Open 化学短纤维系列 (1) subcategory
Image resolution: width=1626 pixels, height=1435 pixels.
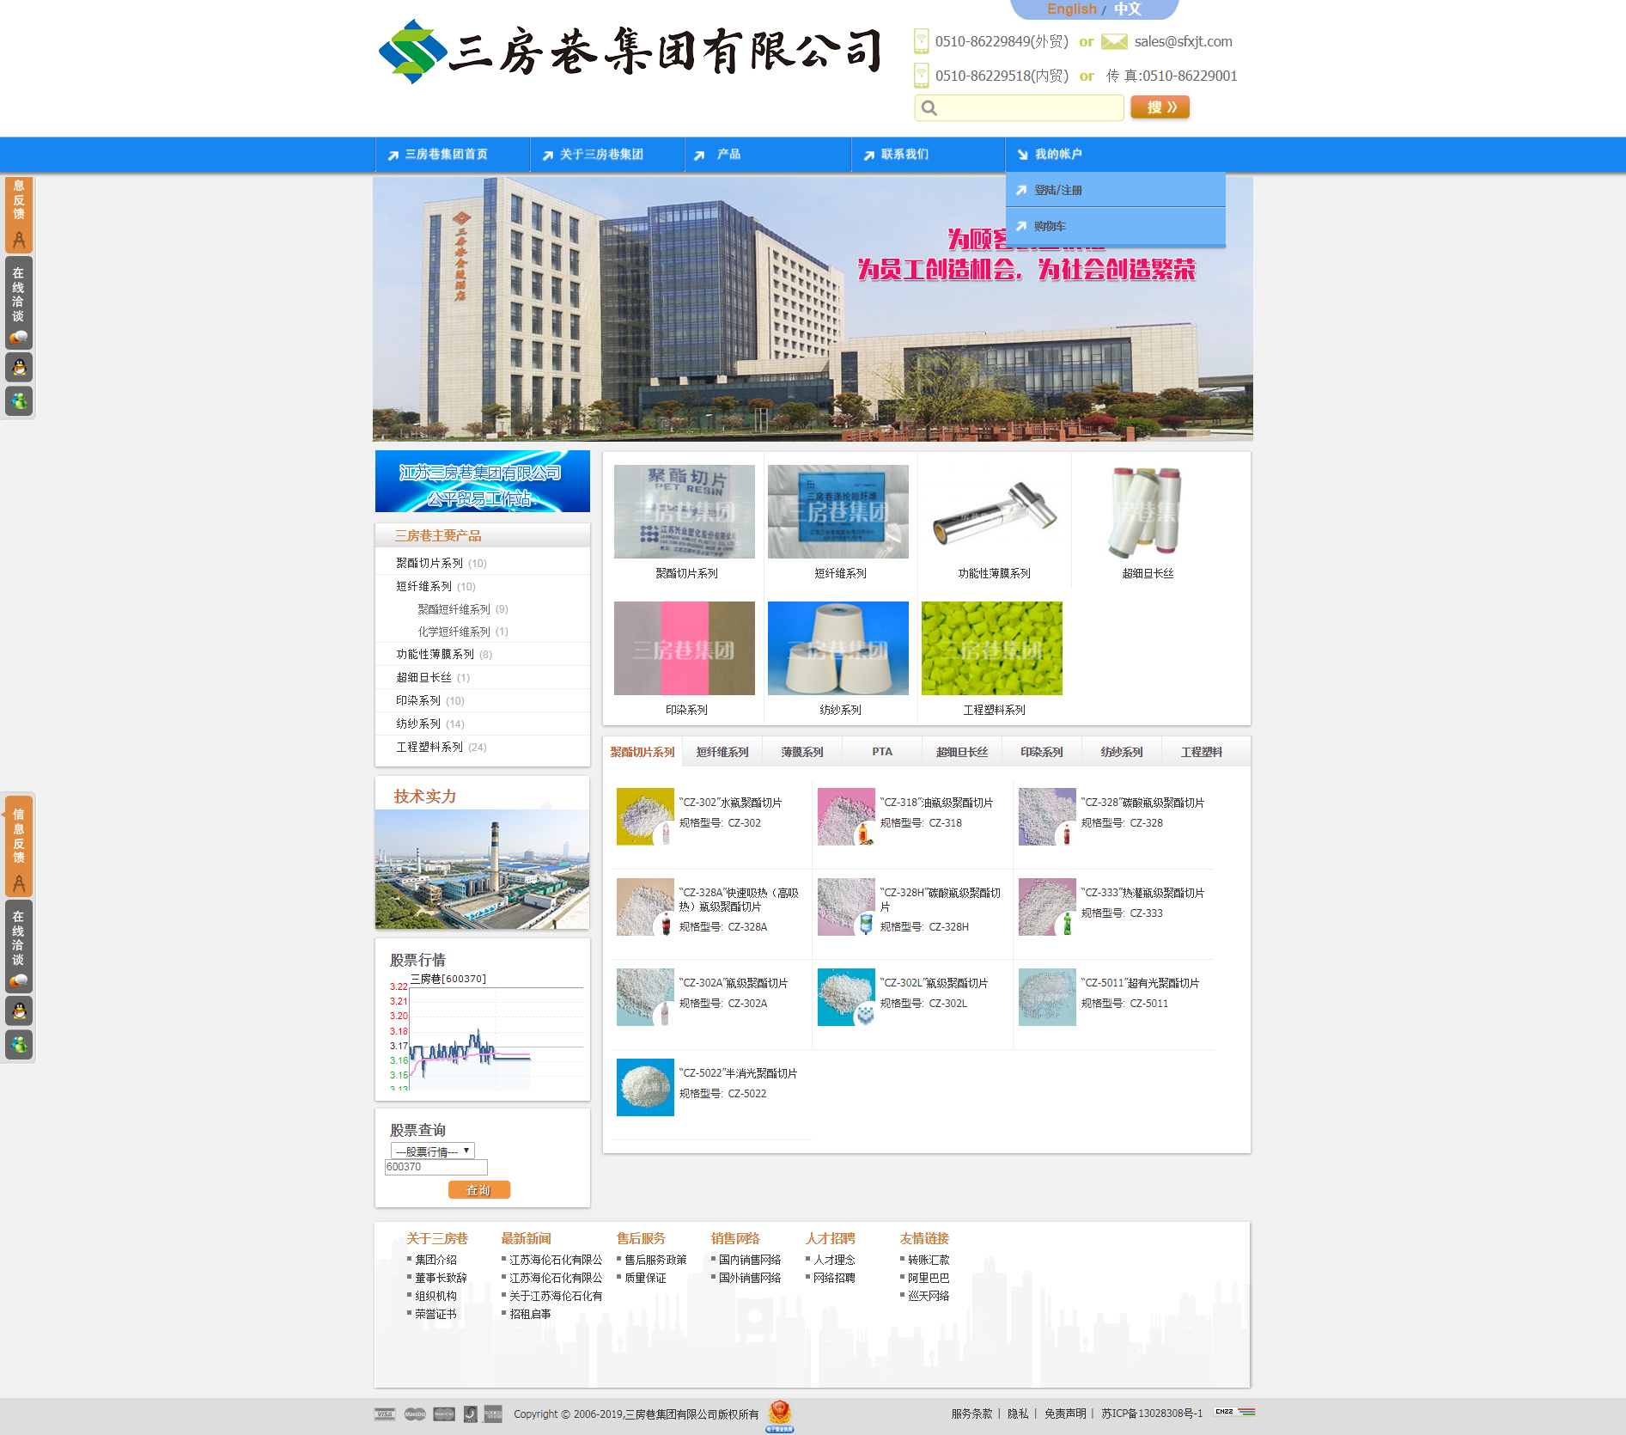pos(463,632)
